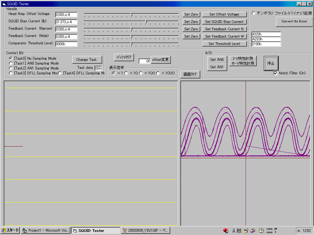
Task: Click the 4320h value field
Action: click(266, 34)
